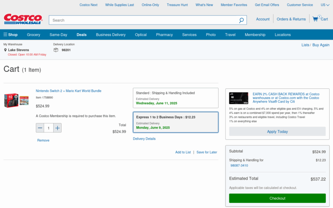Click the Costco Wholesale logo
Screen dimensions: 333x208
coord(23,19)
